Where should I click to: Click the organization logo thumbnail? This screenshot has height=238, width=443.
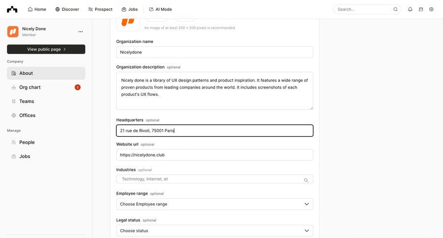128,23
